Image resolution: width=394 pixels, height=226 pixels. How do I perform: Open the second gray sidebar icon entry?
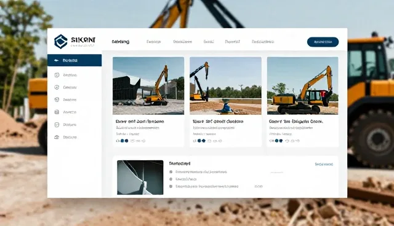tap(57, 87)
